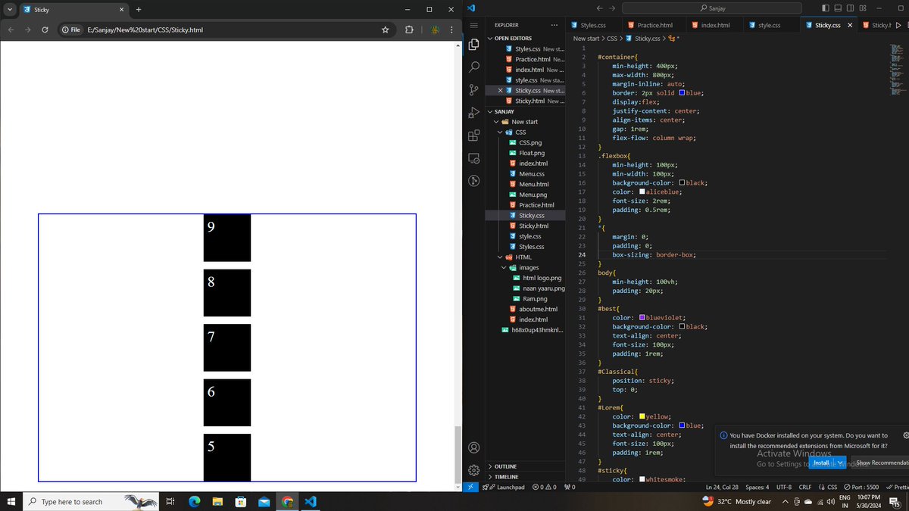
Task: Open the Remote Explorer icon in the activity bar
Action: [x=474, y=158]
